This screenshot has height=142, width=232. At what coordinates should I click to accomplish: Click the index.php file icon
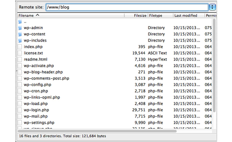(20, 47)
